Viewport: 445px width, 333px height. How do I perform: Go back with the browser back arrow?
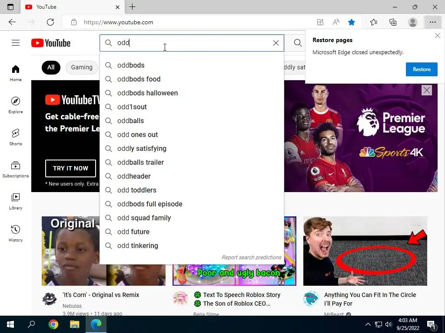tap(12, 22)
